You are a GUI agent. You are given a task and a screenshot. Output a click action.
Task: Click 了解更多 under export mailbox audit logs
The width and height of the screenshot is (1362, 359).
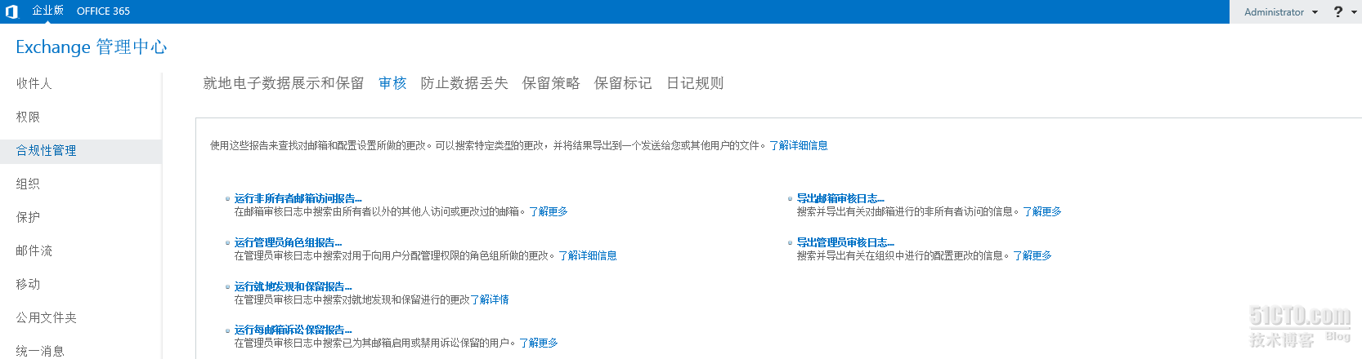coord(1042,211)
